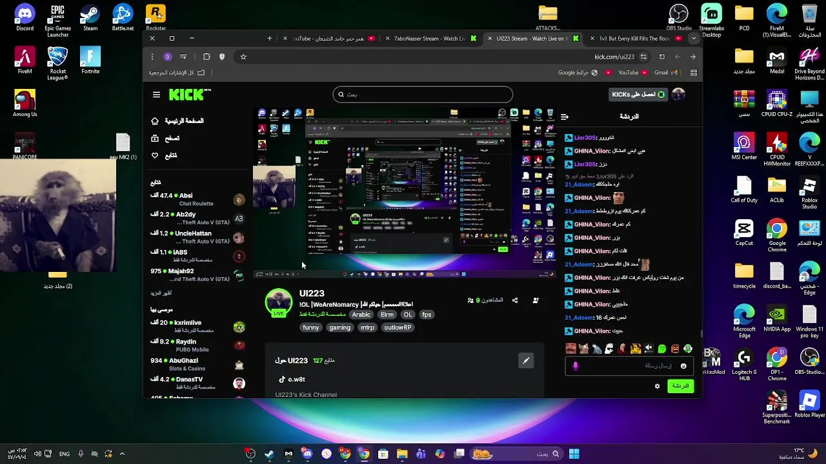The height and width of the screenshot is (464, 826).
Task: Click the mtrp tag chip
Action: click(367, 327)
